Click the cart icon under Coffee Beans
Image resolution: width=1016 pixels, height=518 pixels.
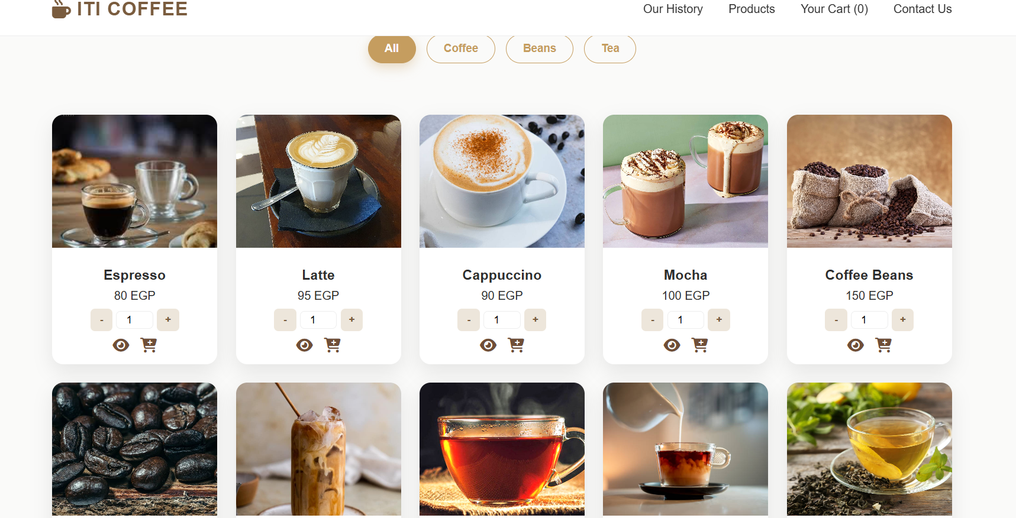pos(883,345)
